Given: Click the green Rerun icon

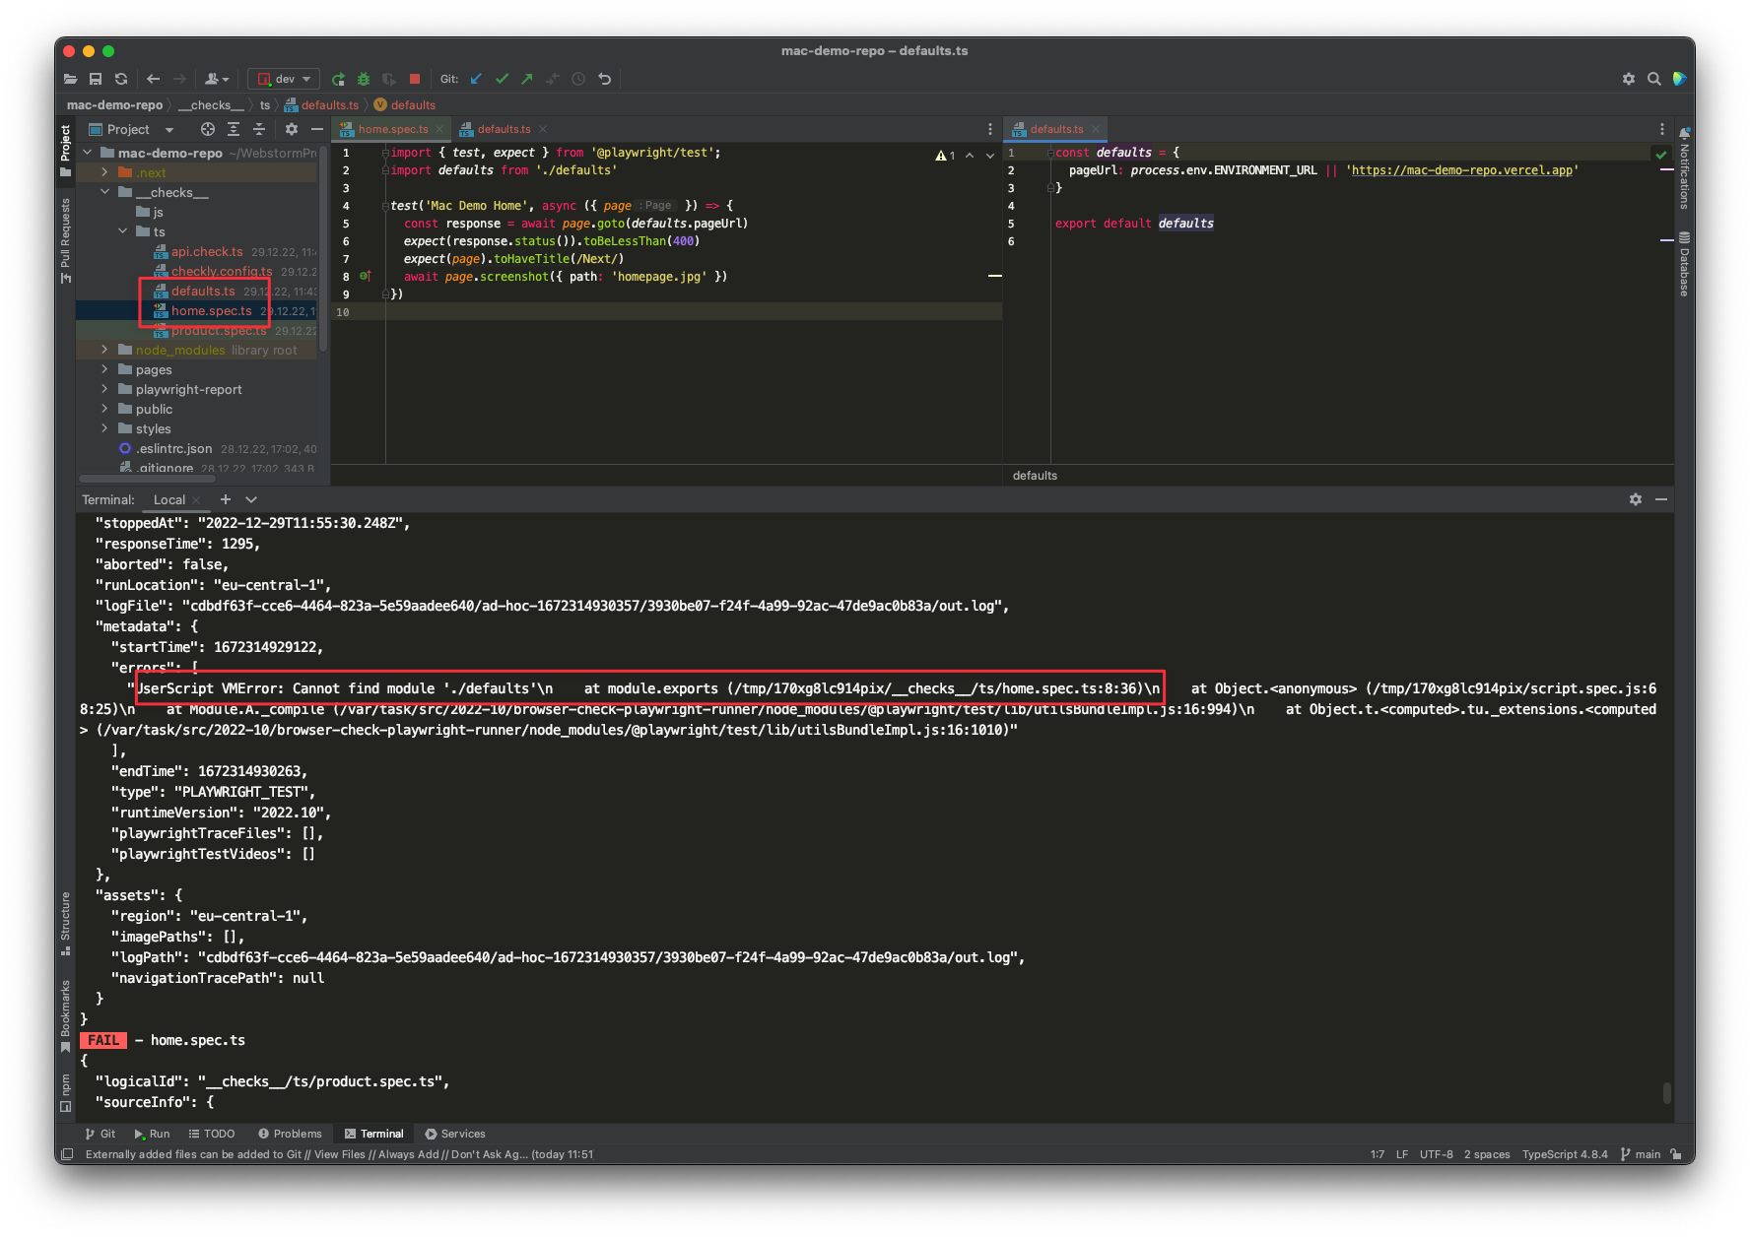Looking at the screenshot, I should (339, 79).
